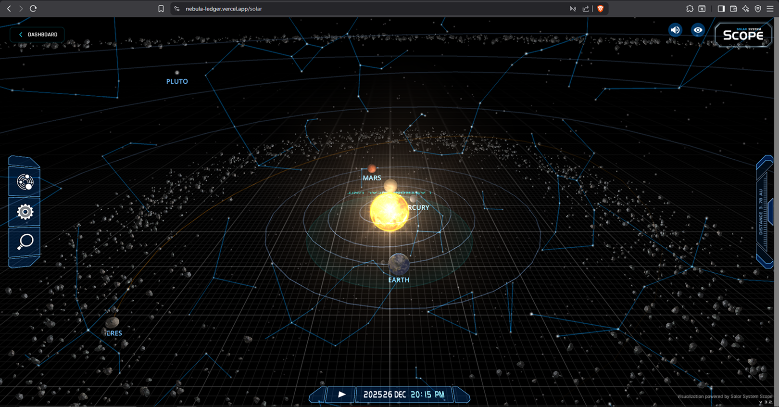
Task: Open the settings gear in left sidebar
Action: (25, 212)
